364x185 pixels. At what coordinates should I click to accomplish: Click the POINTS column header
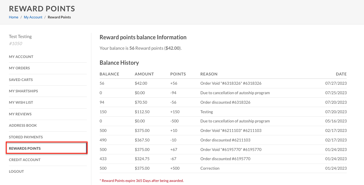pos(178,74)
